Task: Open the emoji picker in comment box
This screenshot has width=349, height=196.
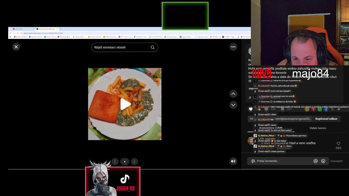Action: pyautogui.click(x=323, y=161)
